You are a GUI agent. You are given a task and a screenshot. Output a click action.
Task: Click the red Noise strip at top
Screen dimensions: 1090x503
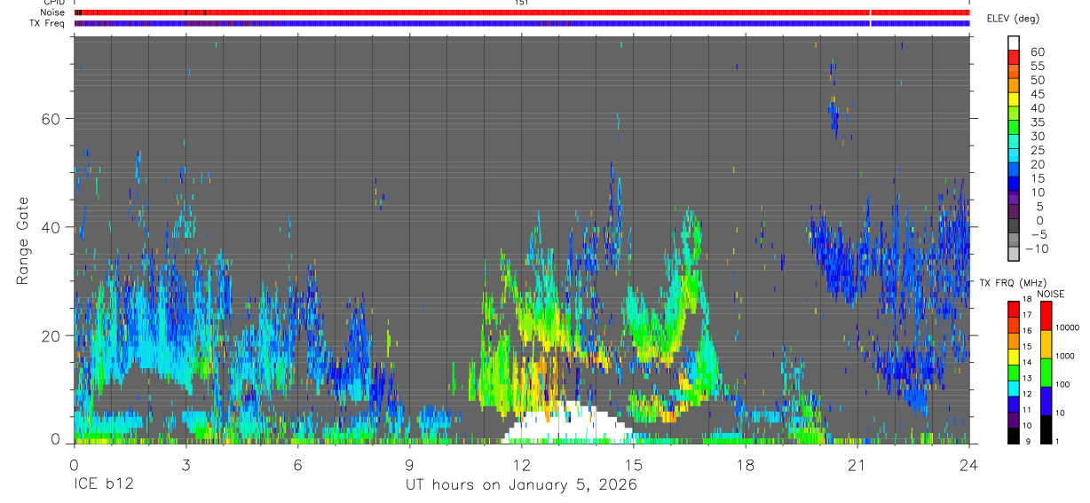click(x=521, y=12)
